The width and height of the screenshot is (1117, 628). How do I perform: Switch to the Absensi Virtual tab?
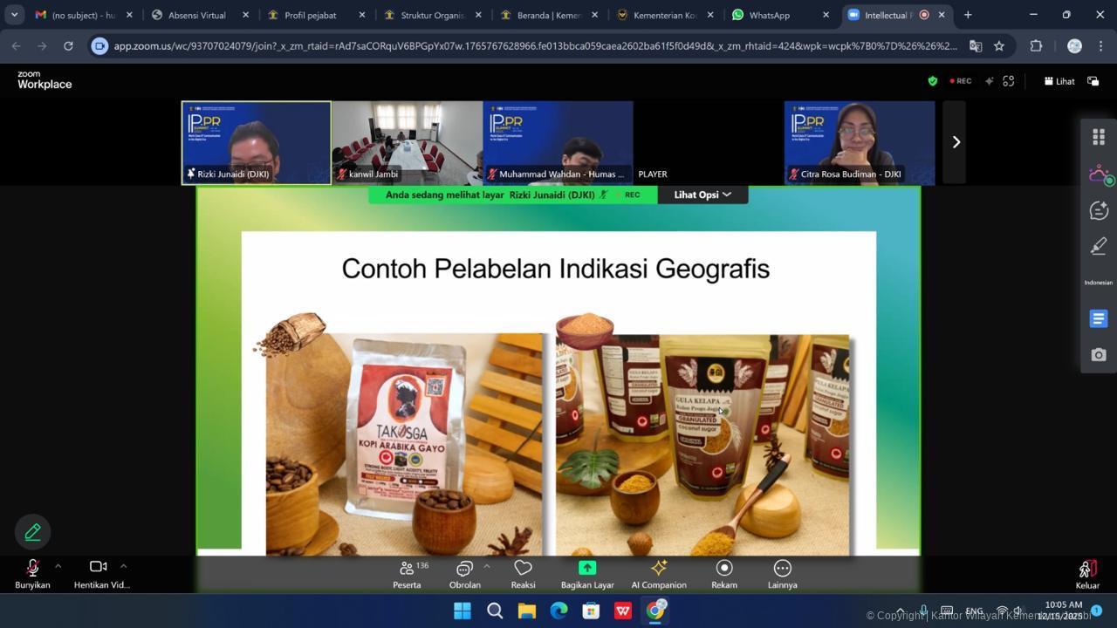196,15
